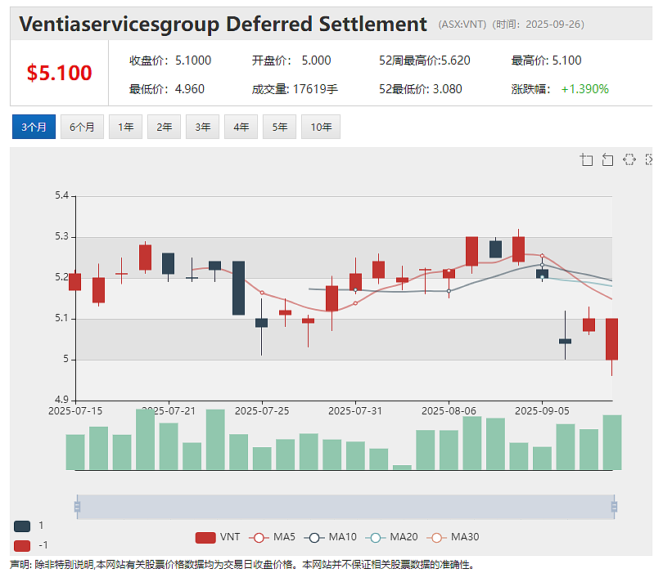The width and height of the screenshot is (663, 582).
Task: Open the 10年 chart range
Action: click(321, 127)
